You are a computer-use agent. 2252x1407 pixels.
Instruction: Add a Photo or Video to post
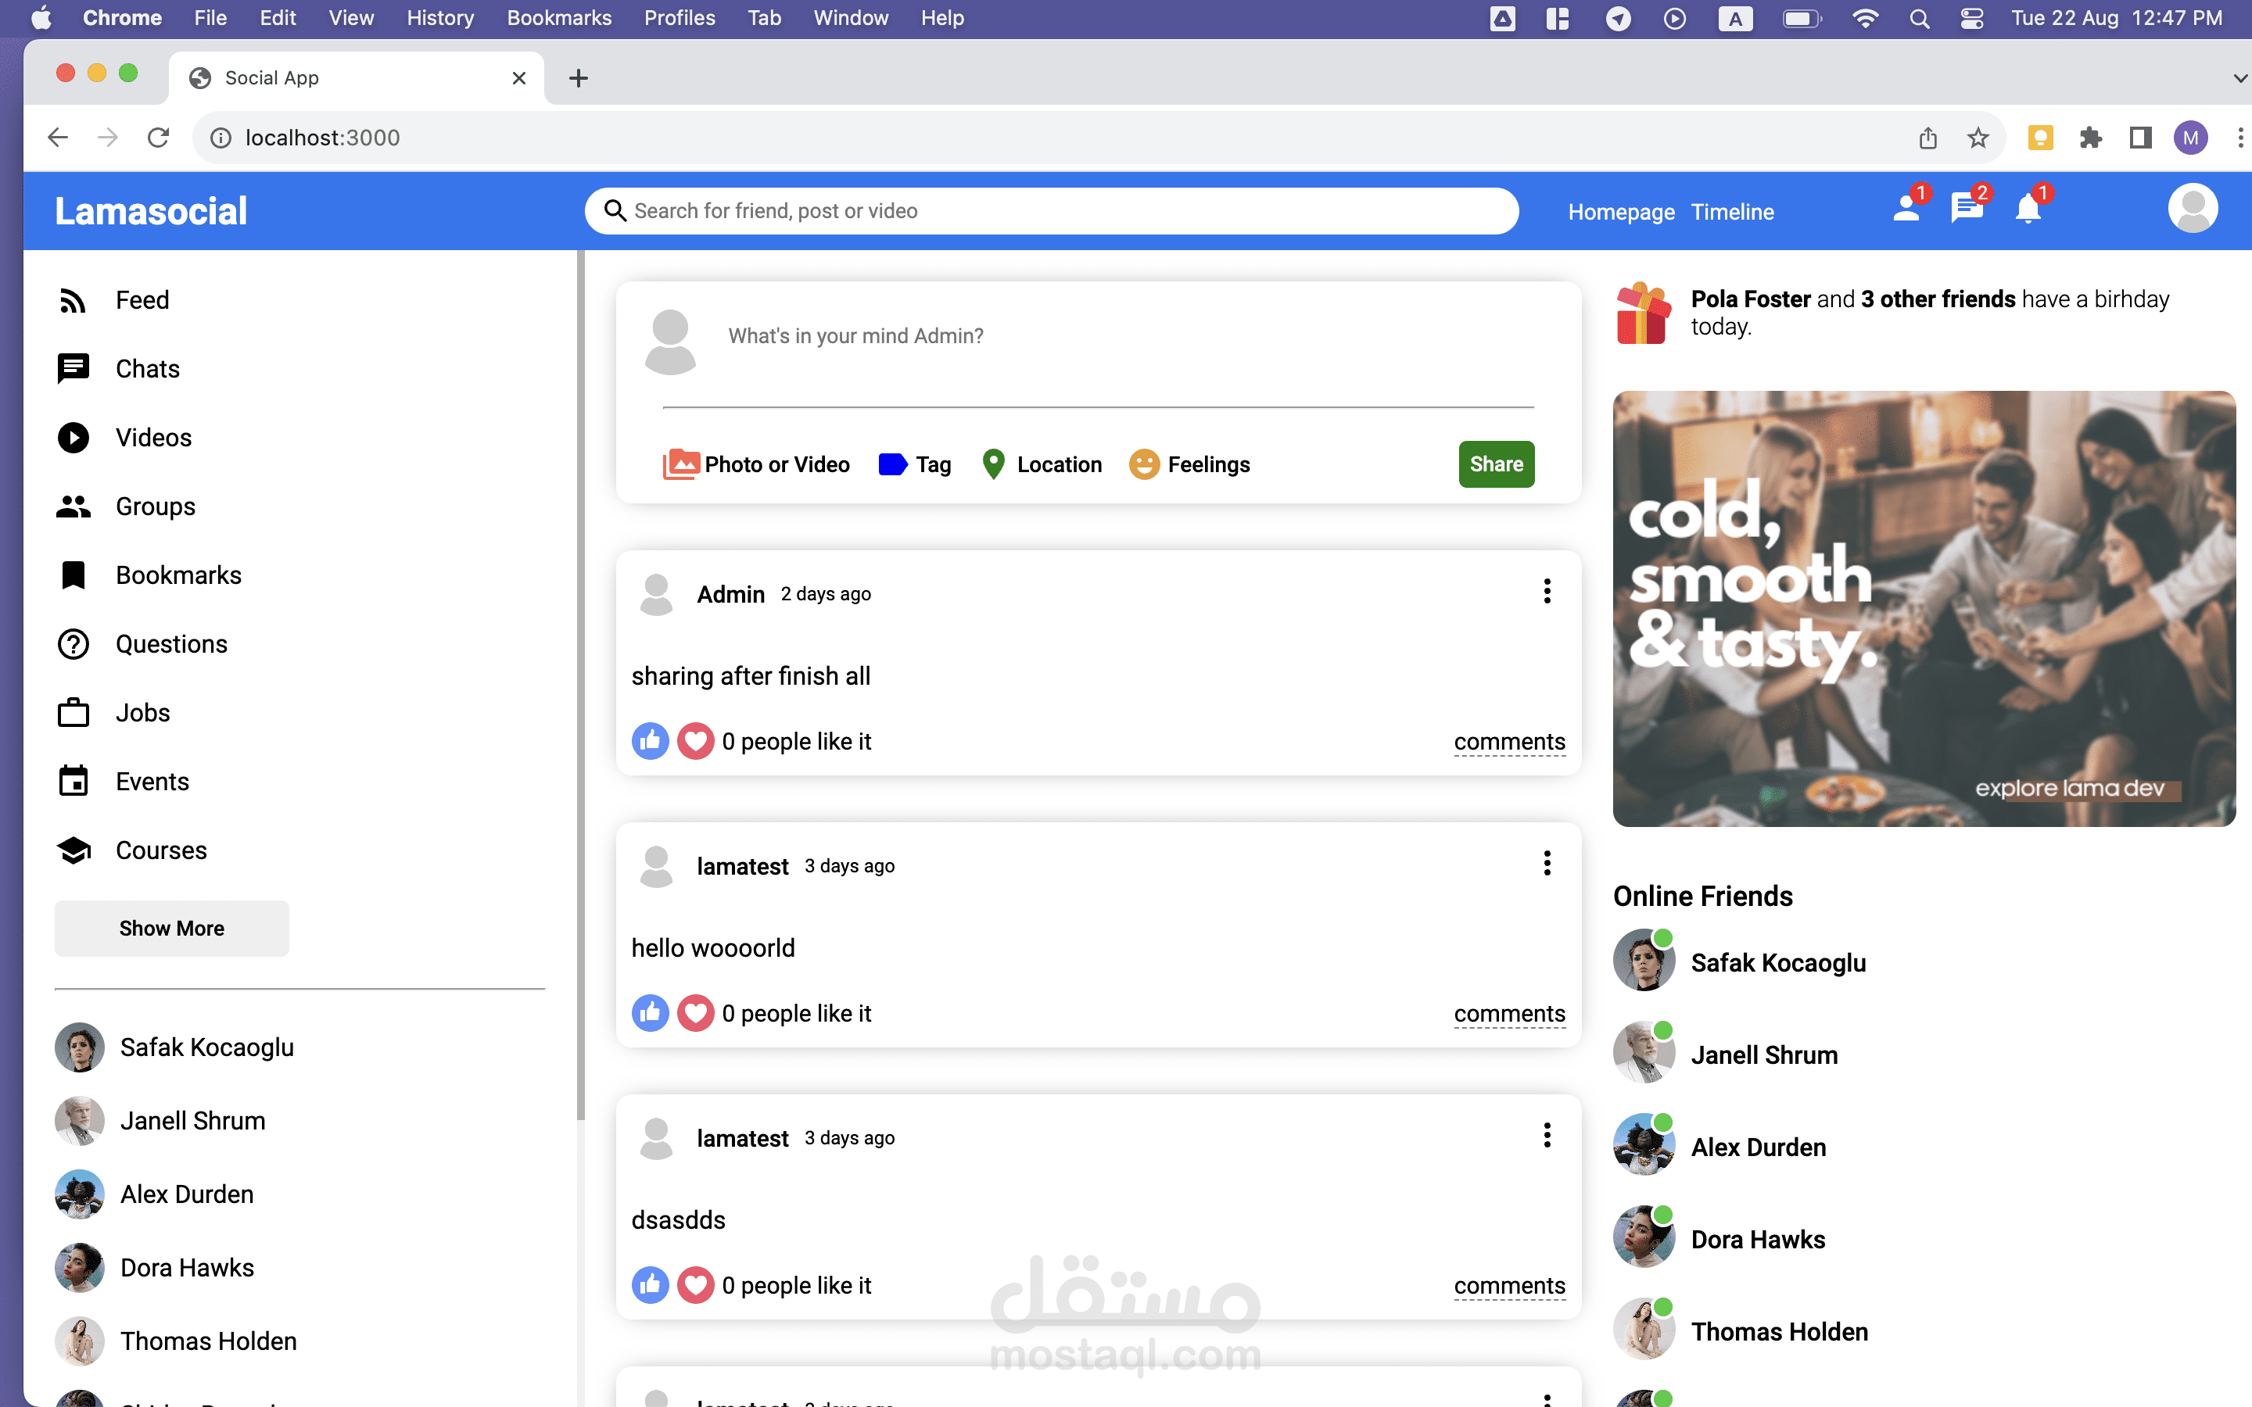coord(755,464)
